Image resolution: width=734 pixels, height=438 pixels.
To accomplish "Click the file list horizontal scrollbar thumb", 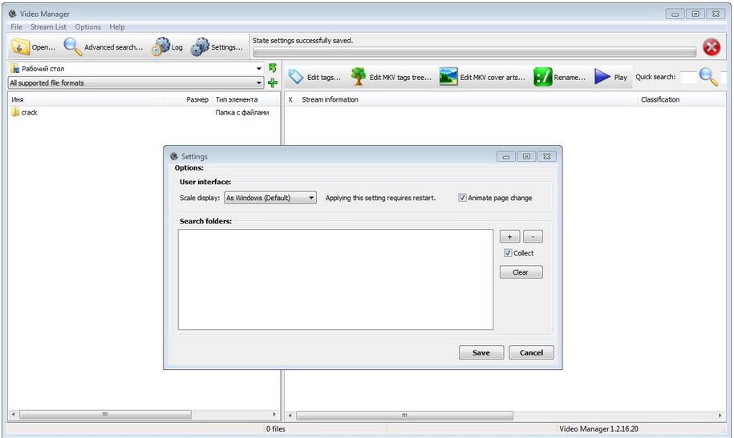I will tap(105, 415).
